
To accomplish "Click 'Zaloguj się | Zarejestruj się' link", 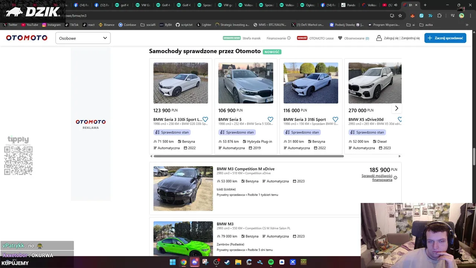I will click(x=402, y=38).
